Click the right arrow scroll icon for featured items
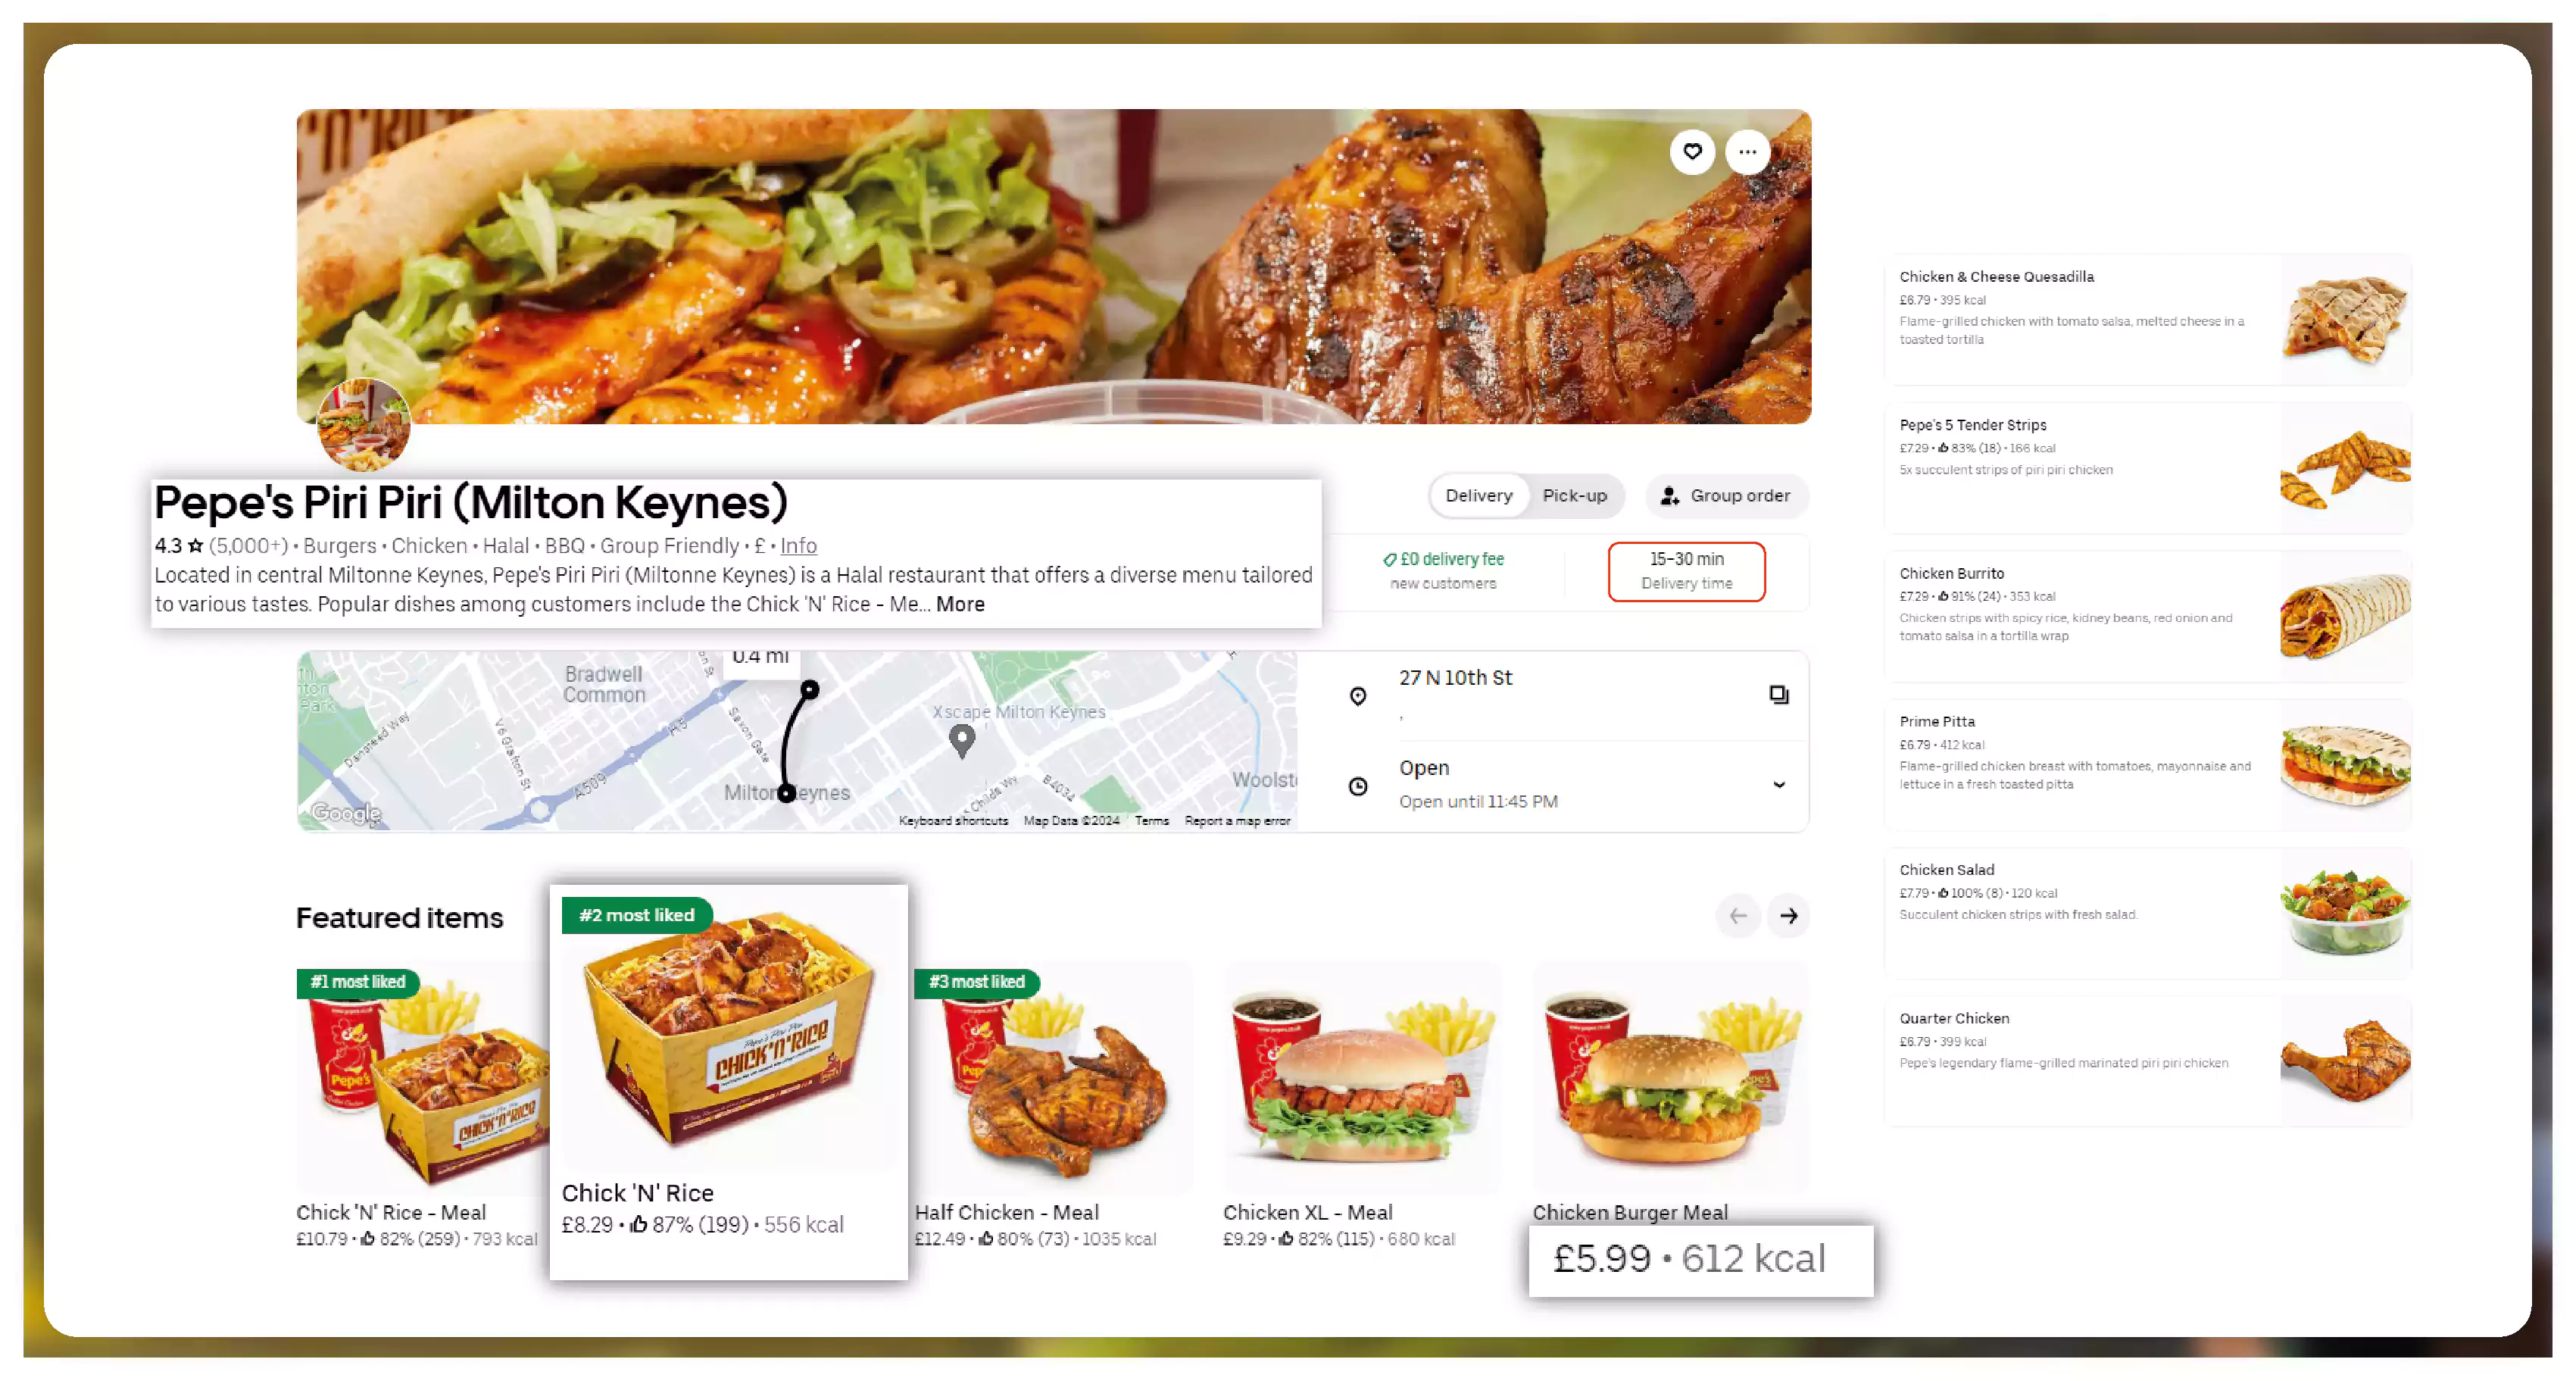Screen dimensions: 2576x1381 [x=1789, y=916]
